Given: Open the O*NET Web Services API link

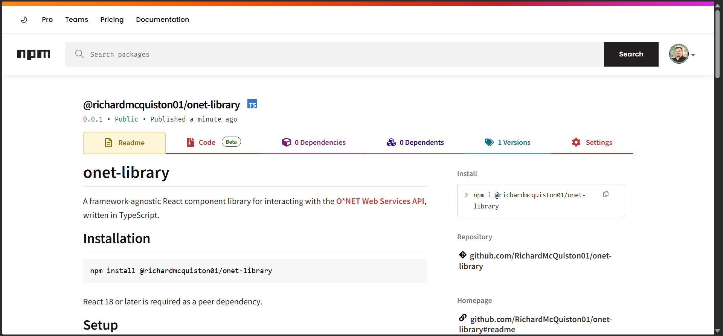Looking at the screenshot, I should click(x=380, y=201).
